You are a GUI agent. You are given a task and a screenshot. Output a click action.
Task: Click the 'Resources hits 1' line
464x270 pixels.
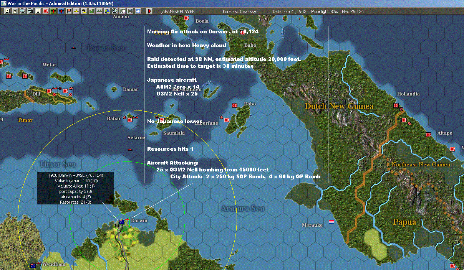170,149
